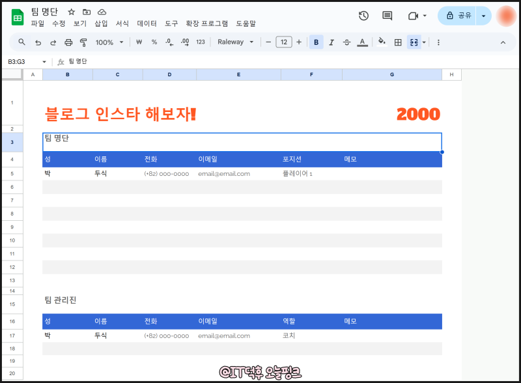Start a video meeting camera icon
This screenshot has width=521, height=383.
click(x=413, y=16)
